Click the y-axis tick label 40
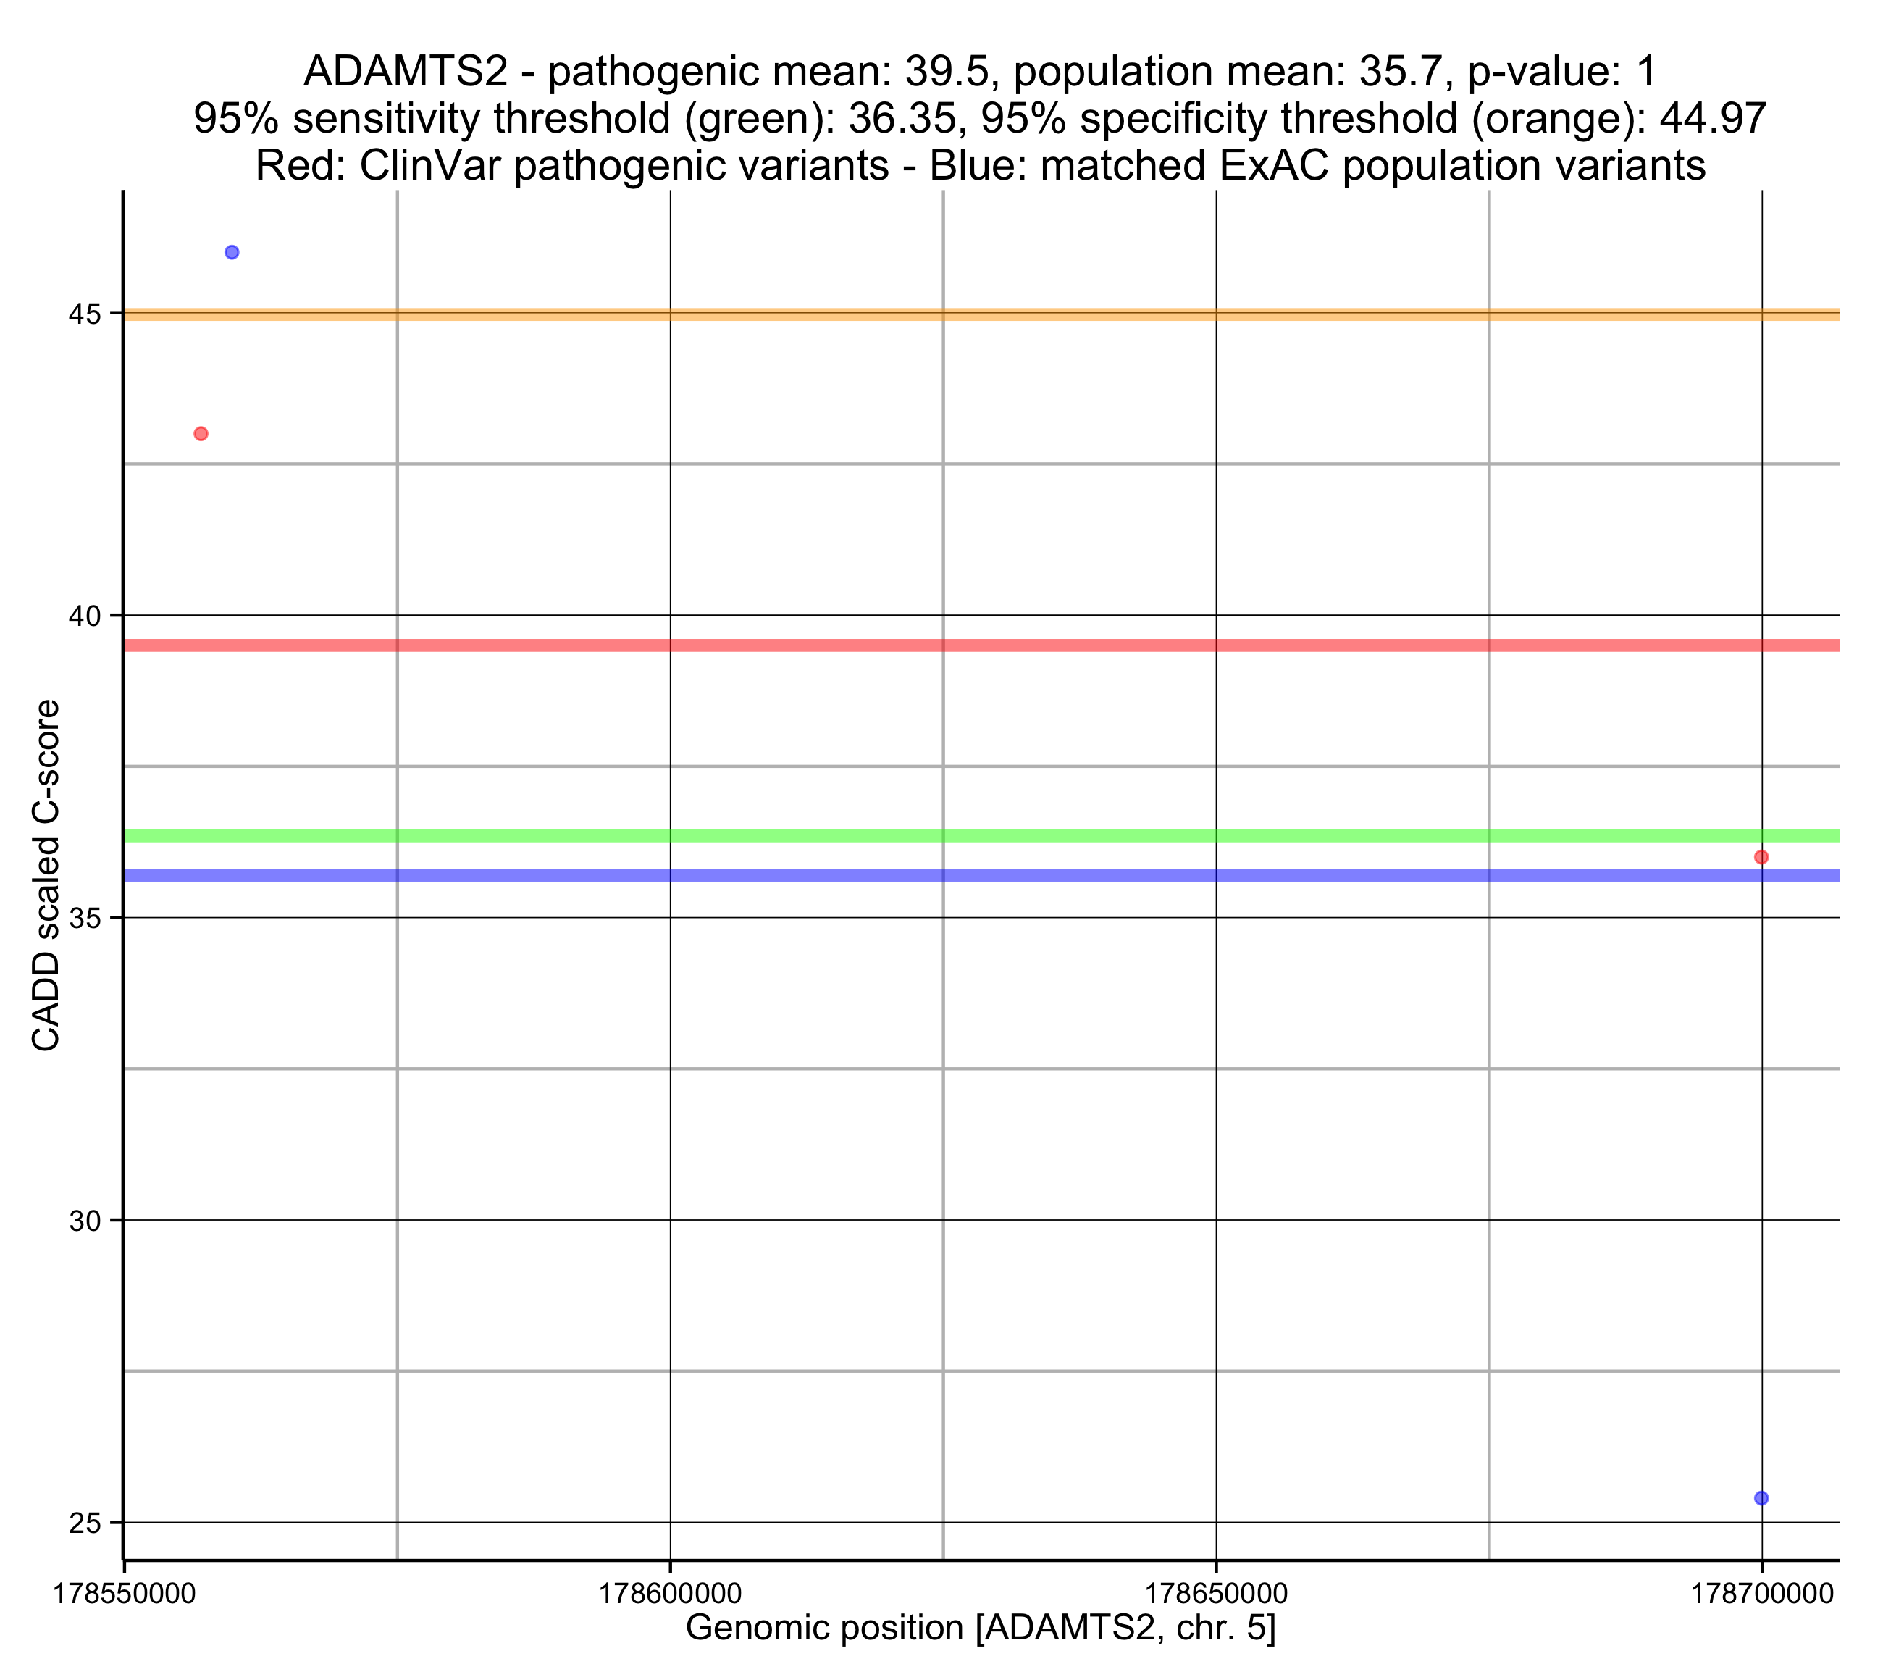1883x1672 pixels. [84, 616]
